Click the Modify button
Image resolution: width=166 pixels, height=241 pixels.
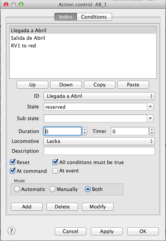click(x=98, y=207)
